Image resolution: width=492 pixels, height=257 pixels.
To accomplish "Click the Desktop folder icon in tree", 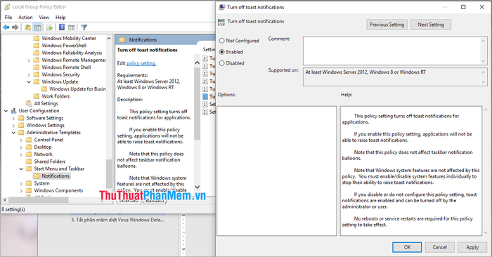I will click(29, 147).
